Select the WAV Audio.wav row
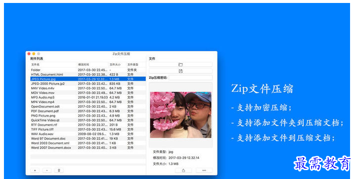The image size is (355, 179). click(x=88, y=134)
